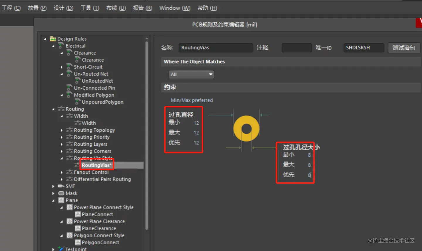Click the Electrical category icon
The width and height of the screenshot is (422, 251).
pos(61,46)
